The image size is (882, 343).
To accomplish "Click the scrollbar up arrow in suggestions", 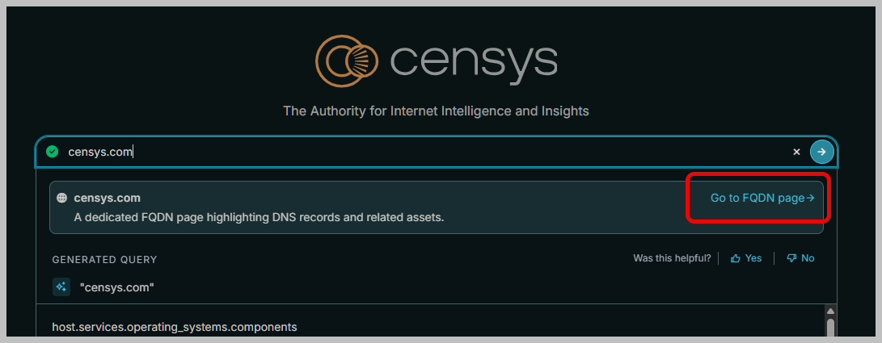I will click(830, 311).
